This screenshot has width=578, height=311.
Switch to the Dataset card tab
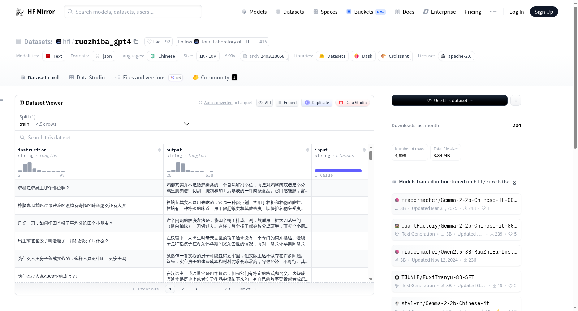pyautogui.click(x=39, y=77)
